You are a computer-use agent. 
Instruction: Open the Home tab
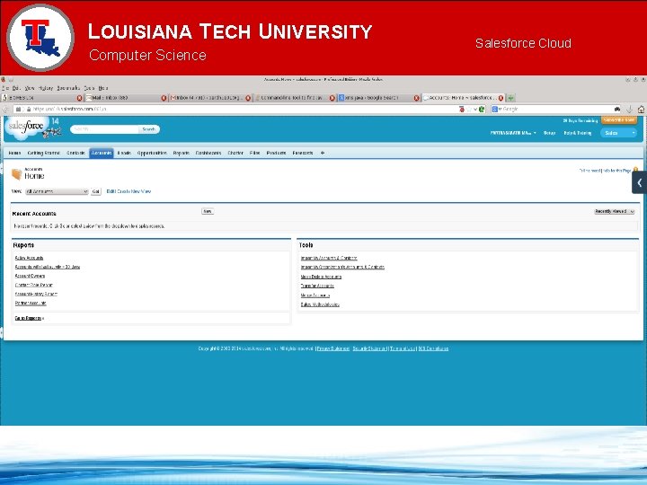tap(14, 153)
